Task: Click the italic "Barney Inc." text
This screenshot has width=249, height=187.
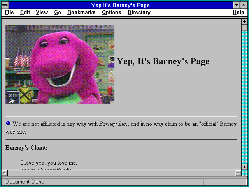Action: tap(113, 124)
